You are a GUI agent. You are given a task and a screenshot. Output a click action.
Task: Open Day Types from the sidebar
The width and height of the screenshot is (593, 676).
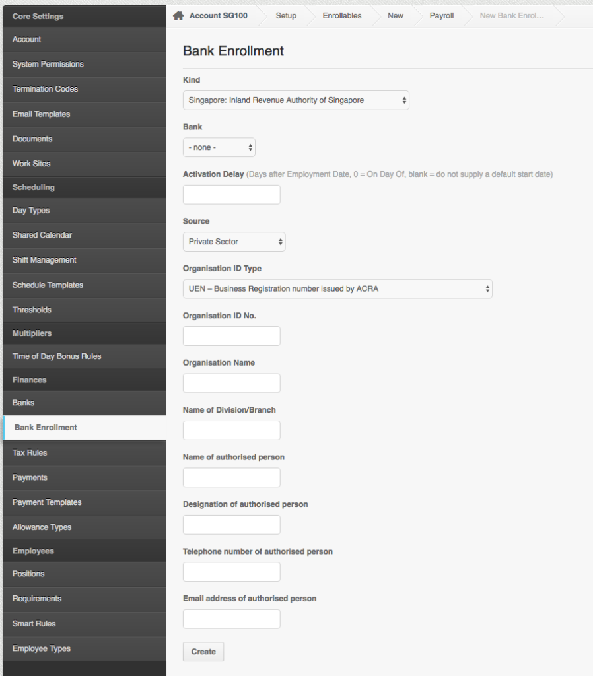pos(29,210)
